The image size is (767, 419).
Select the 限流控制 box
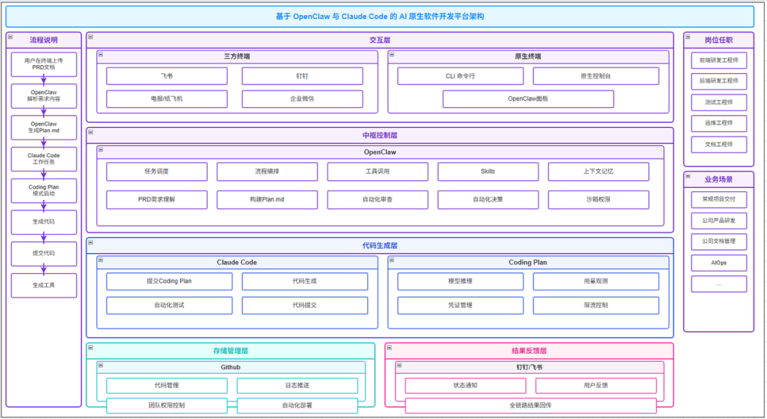pyautogui.click(x=596, y=306)
